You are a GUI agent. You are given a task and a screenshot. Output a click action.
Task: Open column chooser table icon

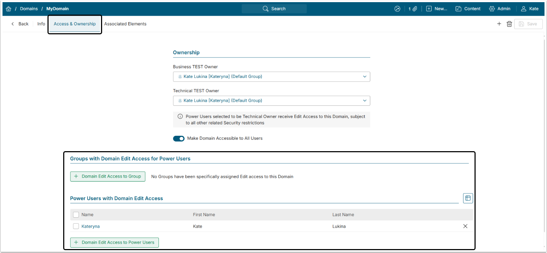tap(468, 198)
